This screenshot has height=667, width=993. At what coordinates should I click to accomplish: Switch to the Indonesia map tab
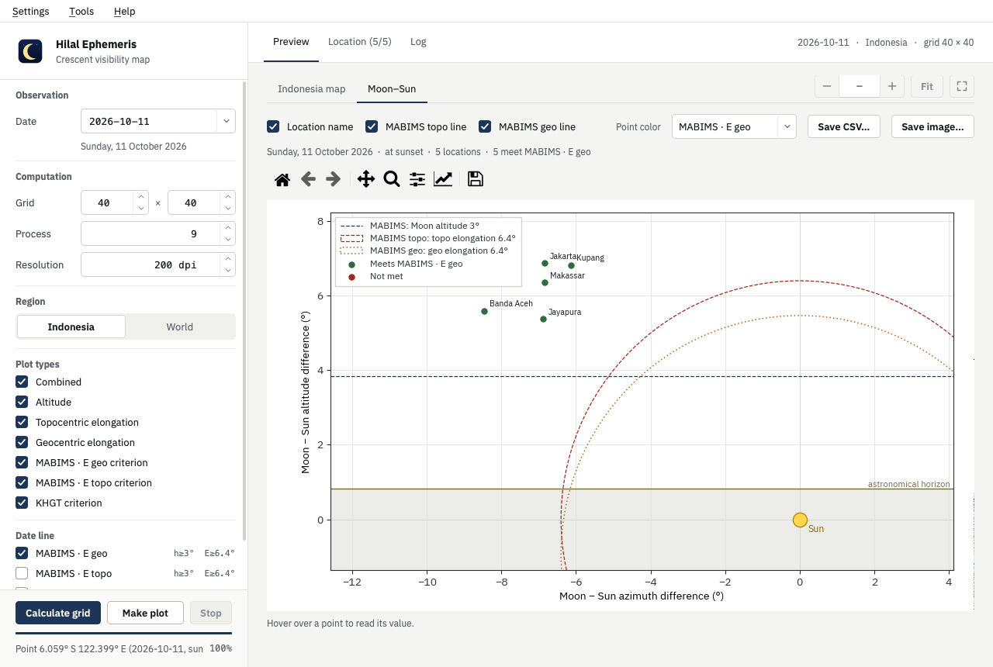tap(312, 89)
